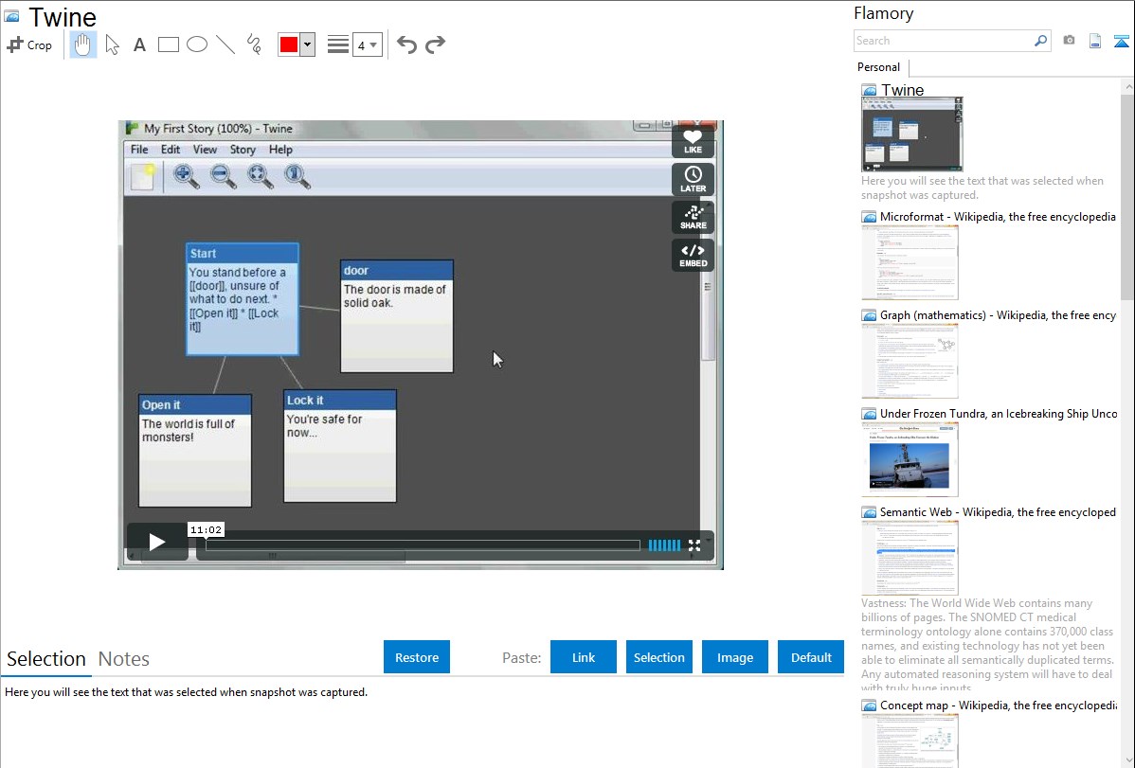Open the Microformat Wikipedia snapshot thumbnail
1135x768 pixels.
tap(910, 262)
